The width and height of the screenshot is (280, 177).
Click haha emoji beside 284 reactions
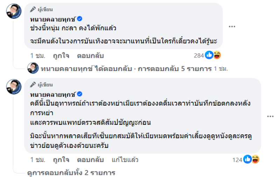(217, 55)
